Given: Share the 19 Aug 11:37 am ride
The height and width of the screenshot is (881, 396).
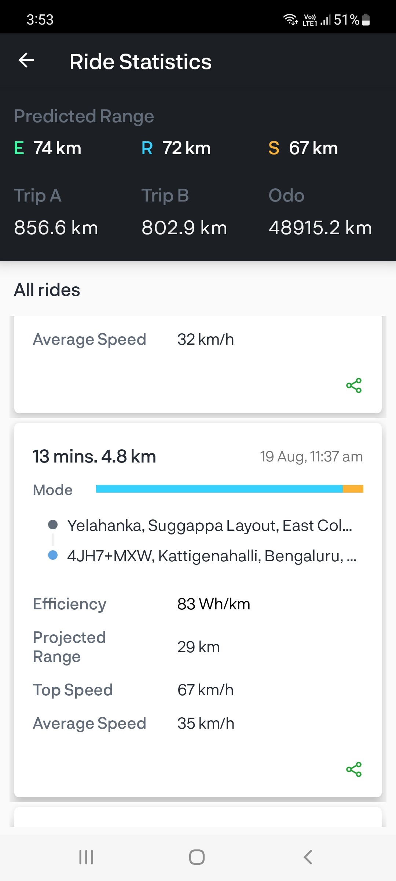Looking at the screenshot, I should click(x=354, y=769).
